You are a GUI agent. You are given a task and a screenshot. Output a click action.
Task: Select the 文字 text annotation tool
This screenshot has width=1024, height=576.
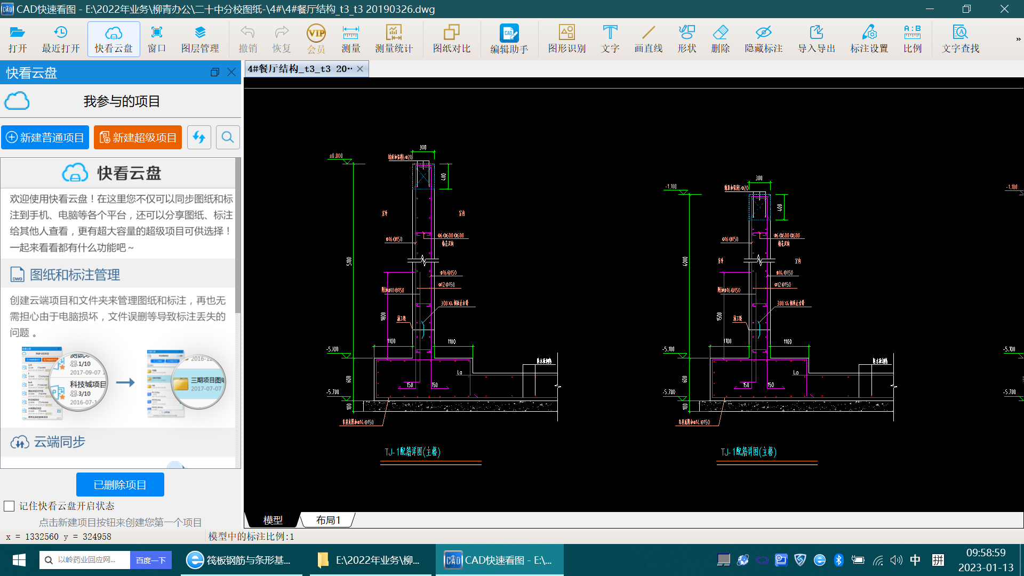pos(610,39)
